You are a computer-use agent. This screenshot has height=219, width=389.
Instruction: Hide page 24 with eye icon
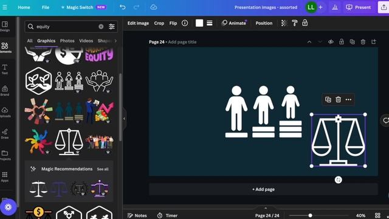[331, 42]
